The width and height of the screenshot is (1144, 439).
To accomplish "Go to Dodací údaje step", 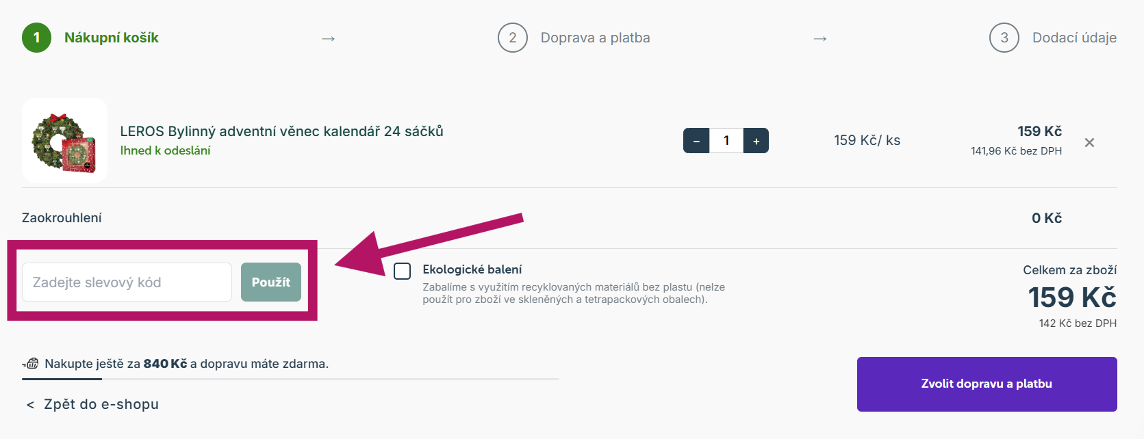I will click(x=1073, y=38).
